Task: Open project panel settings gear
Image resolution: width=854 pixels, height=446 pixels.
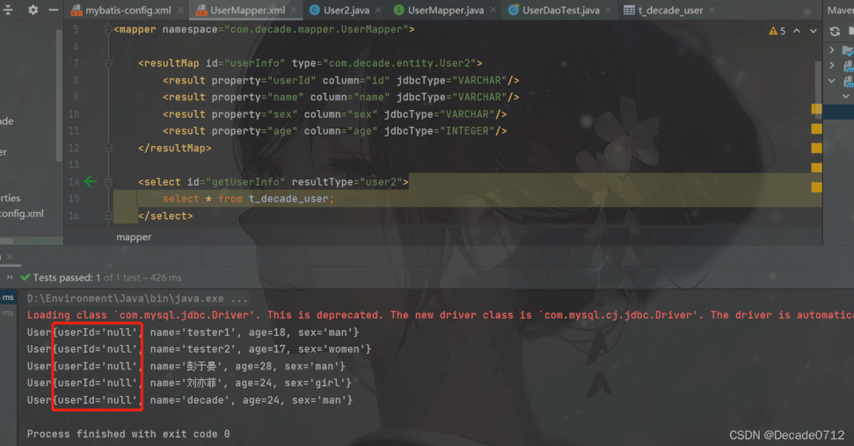Action: [33, 10]
